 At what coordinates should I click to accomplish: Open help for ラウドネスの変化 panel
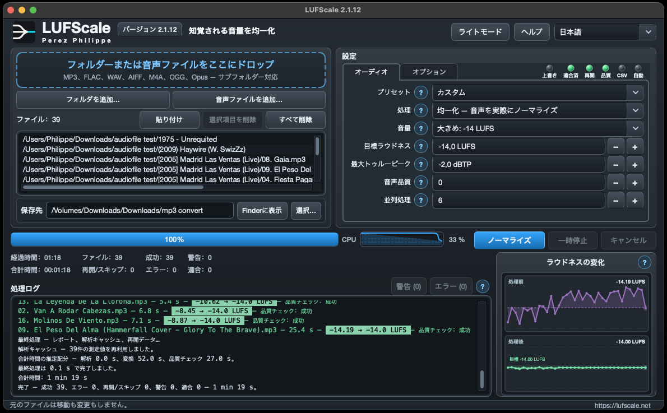[x=644, y=262]
